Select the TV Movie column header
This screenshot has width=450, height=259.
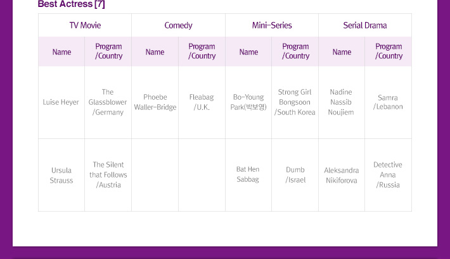pos(85,26)
